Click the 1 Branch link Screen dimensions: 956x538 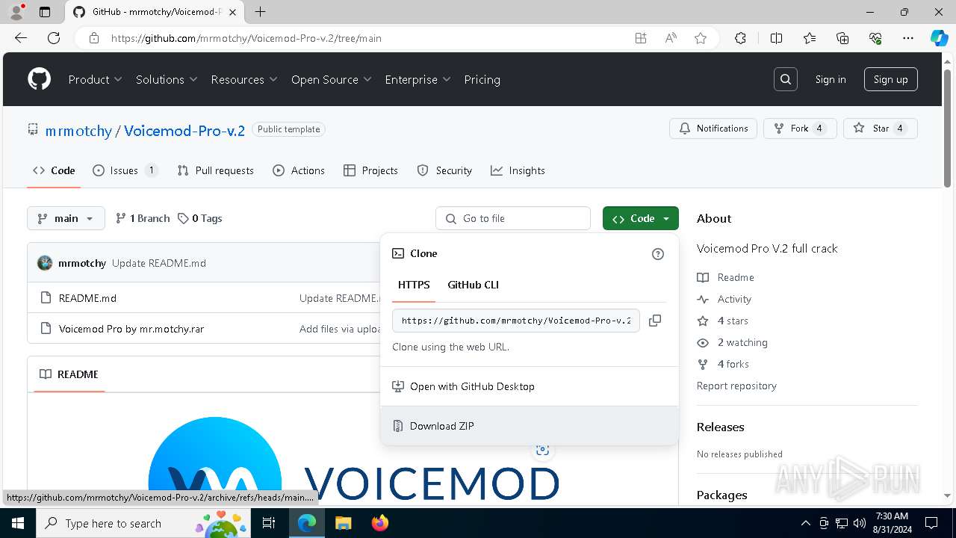pos(143,218)
